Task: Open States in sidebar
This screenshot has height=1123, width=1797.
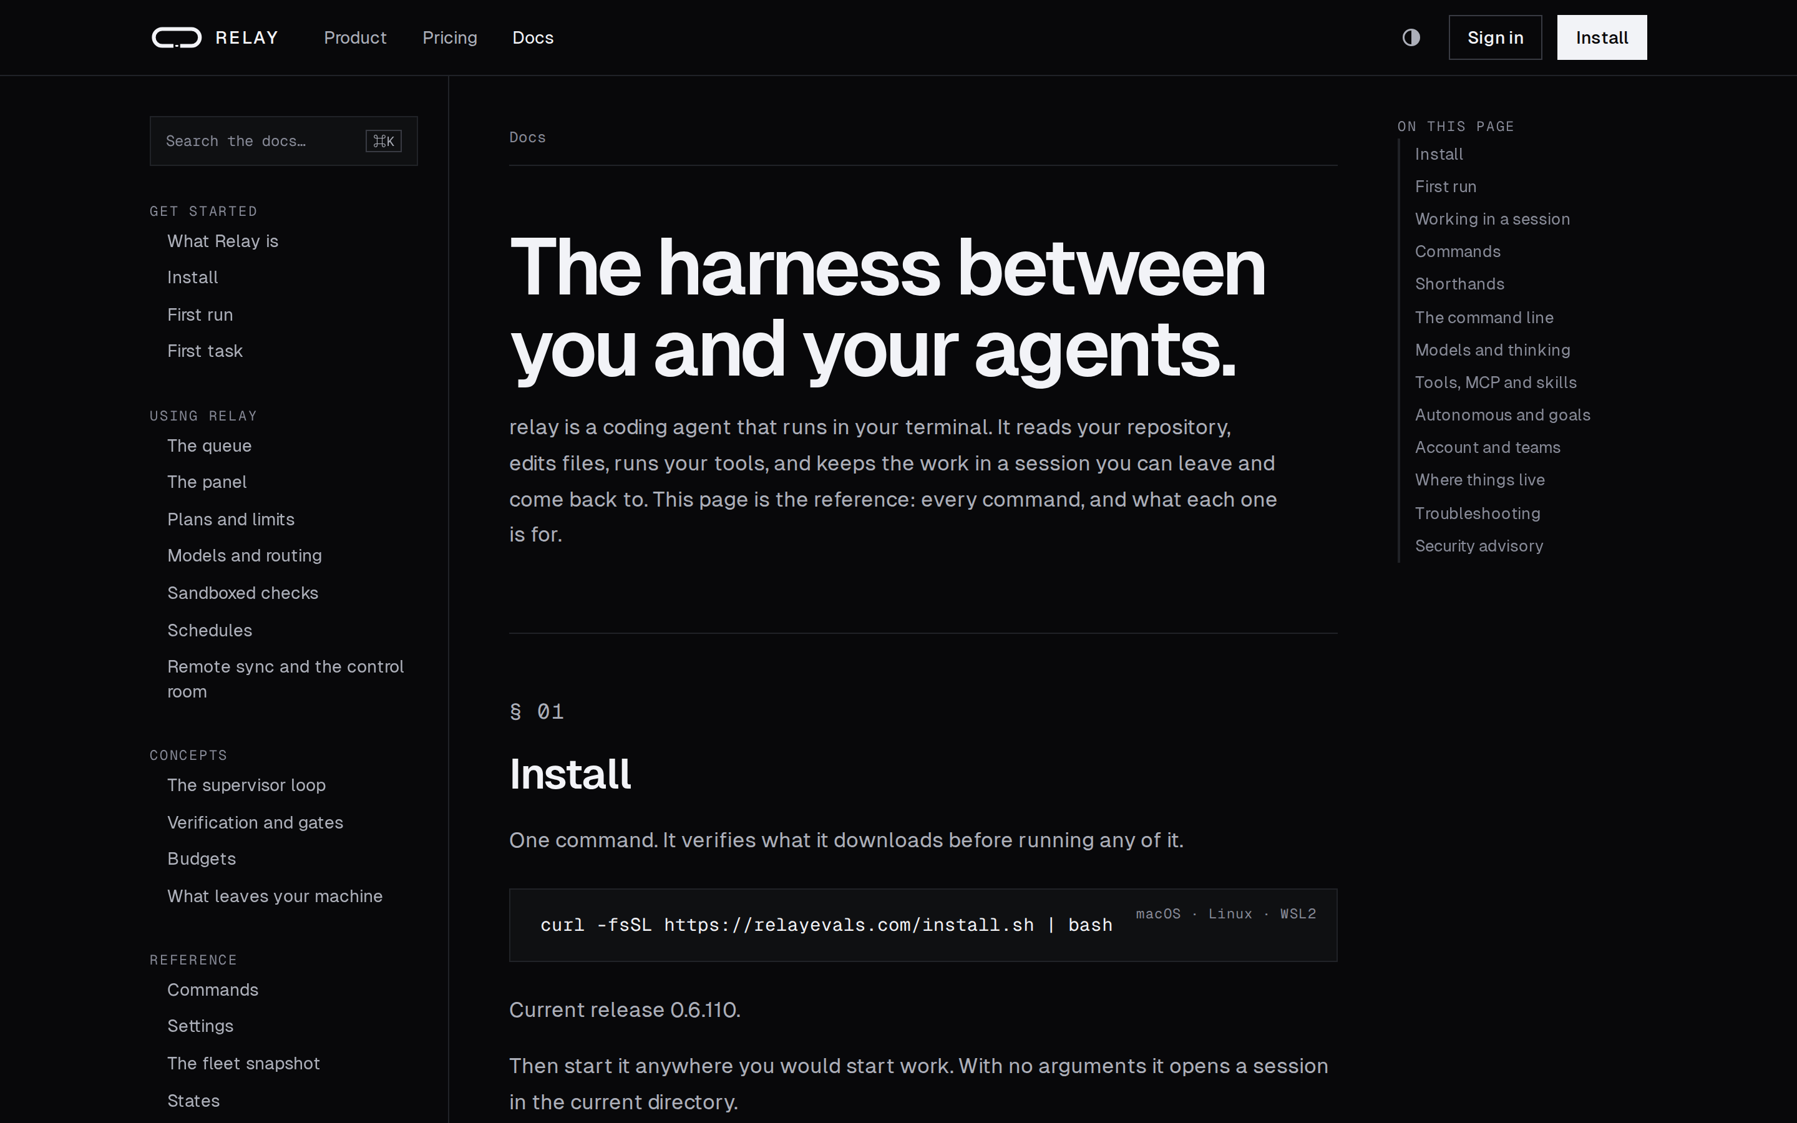Action: point(193,1100)
